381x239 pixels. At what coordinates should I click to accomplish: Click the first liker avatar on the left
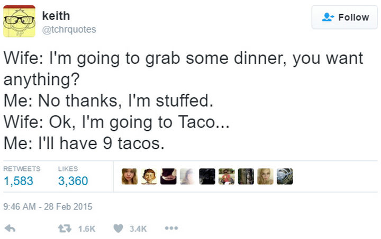(x=130, y=177)
